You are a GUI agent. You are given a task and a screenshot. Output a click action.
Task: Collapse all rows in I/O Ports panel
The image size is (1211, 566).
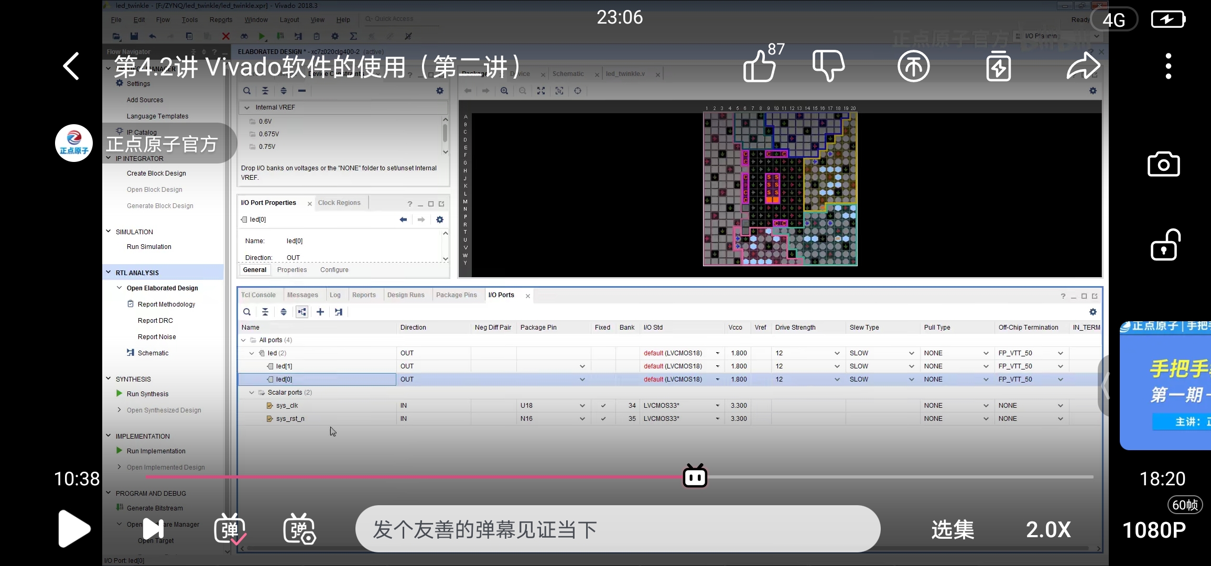point(265,312)
